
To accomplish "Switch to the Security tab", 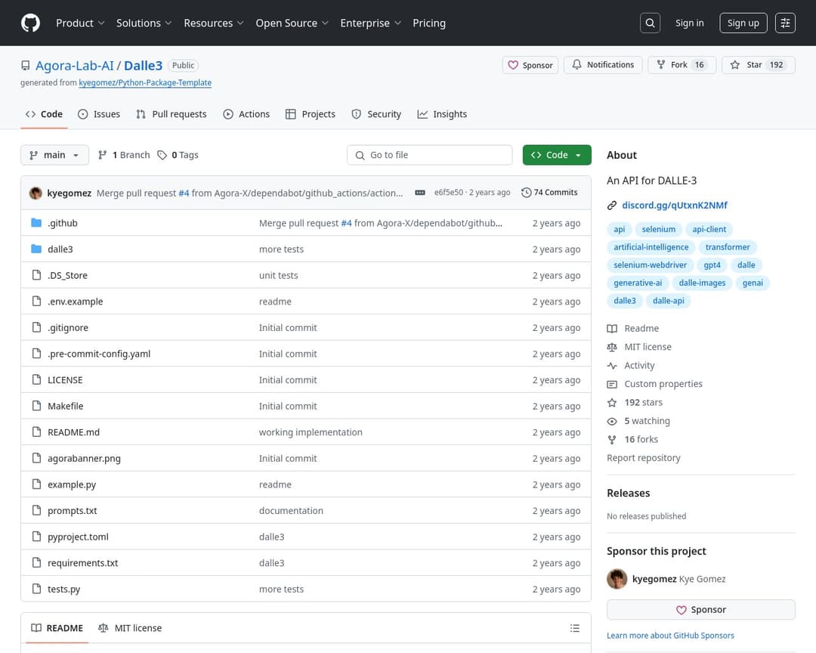I will [x=376, y=114].
